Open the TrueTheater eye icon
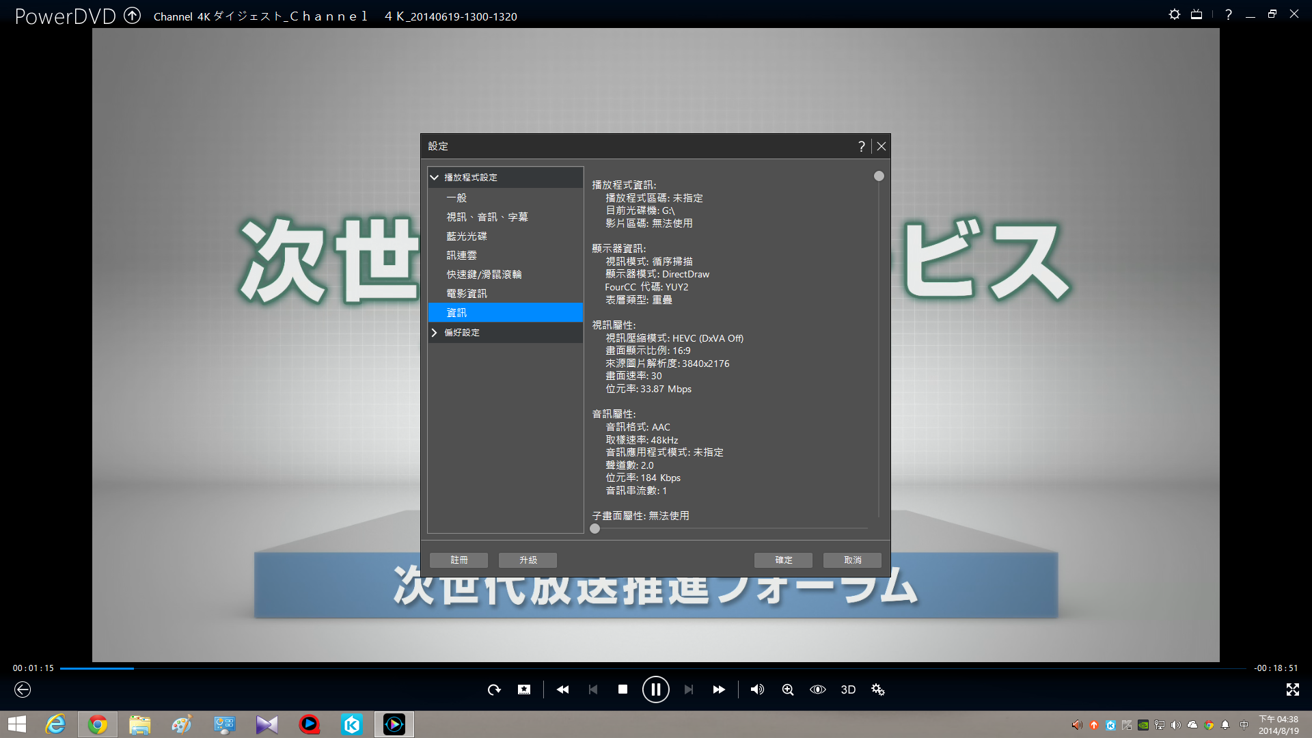The image size is (1312, 738). (x=818, y=689)
